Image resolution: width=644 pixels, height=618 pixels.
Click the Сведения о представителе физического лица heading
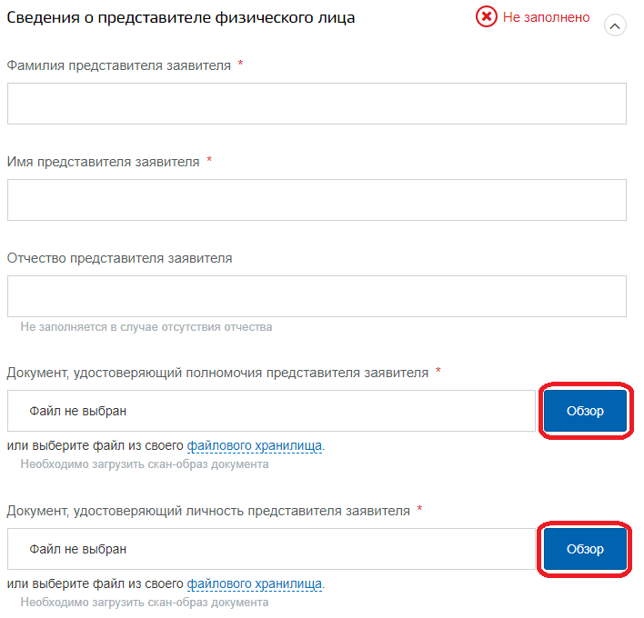tap(181, 18)
